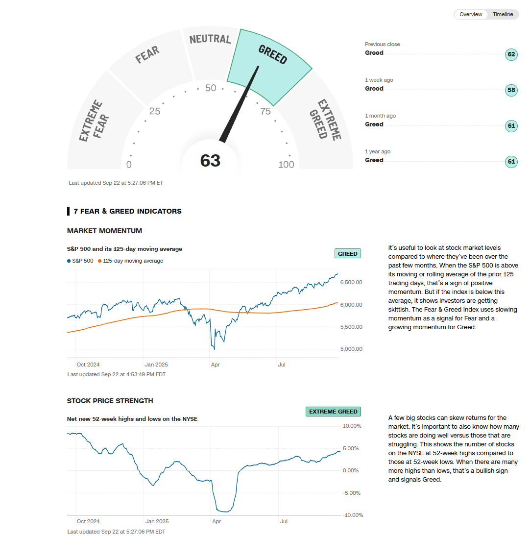This screenshot has width=530, height=536.
Task: Click the 1 year ago score badge
Action: (511, 162)
